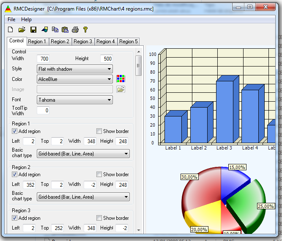Open a chart file via folder icon
Image resolution: width=282 pixels, height=241 pixels.
click(x=22, y=30)
